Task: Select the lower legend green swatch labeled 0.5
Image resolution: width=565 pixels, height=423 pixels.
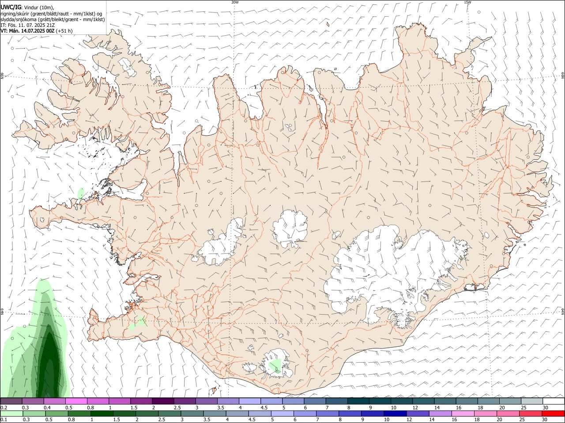Action: [x=57, y=413]
